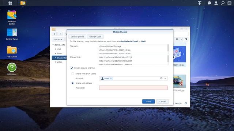Remove the sean account tag
The image size is (234, 131).
pyautogui.click(x=111, y=79)
